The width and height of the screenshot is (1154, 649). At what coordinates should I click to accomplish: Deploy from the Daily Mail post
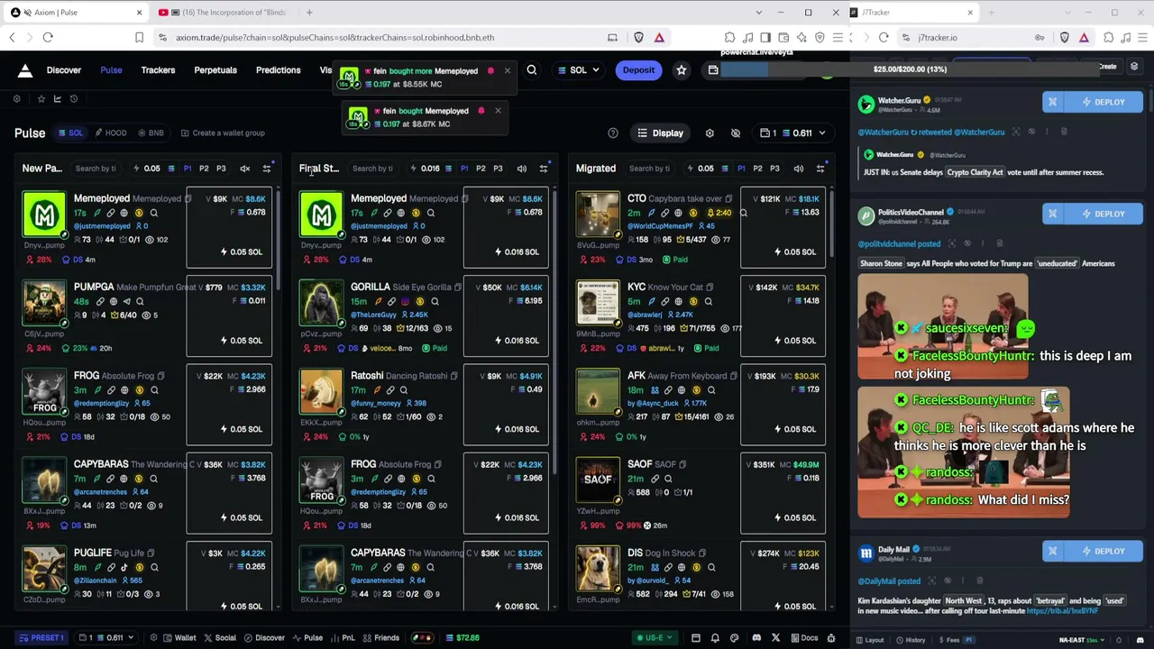(x=1104, y=551)
